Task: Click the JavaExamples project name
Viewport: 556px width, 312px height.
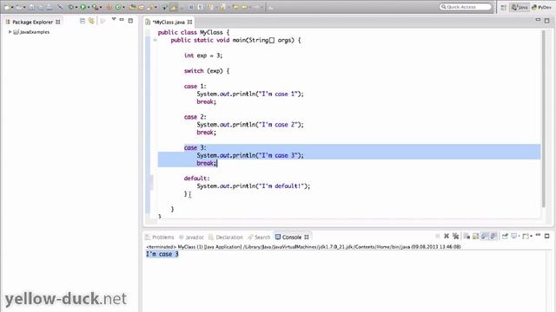Action: coord(35,32)
